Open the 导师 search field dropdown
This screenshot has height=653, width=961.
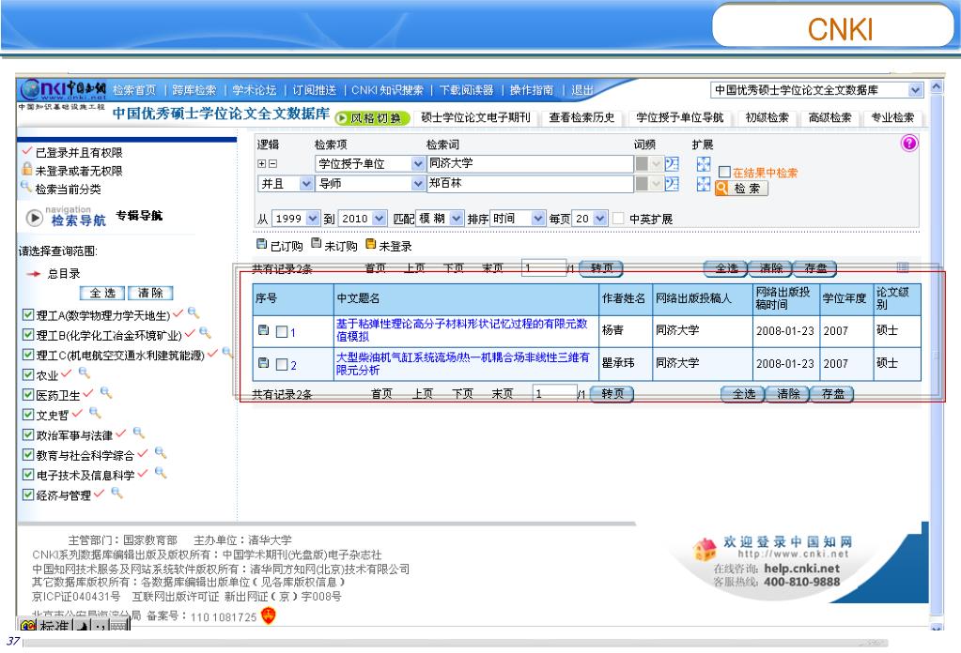418,184
